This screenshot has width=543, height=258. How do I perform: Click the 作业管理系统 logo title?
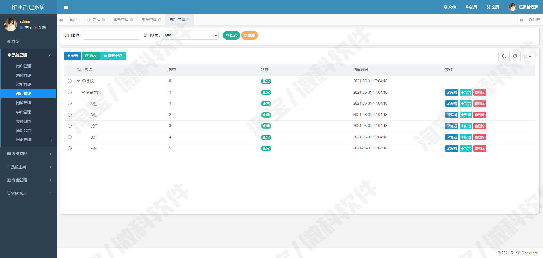[28, 7]
